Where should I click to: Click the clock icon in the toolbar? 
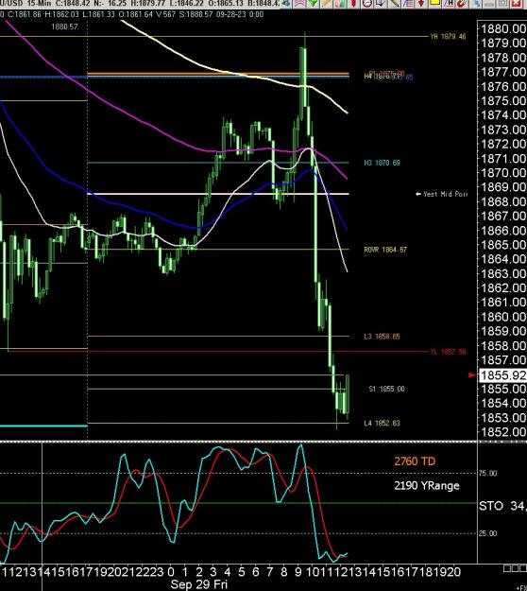point(367,4)
